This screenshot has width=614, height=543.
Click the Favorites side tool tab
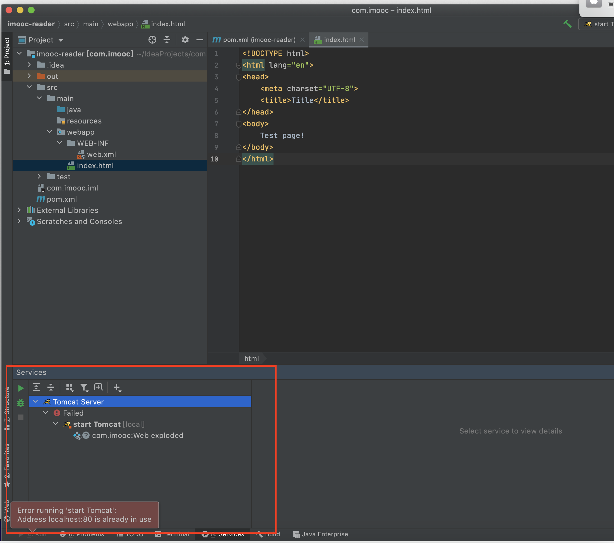coord(7,466)
